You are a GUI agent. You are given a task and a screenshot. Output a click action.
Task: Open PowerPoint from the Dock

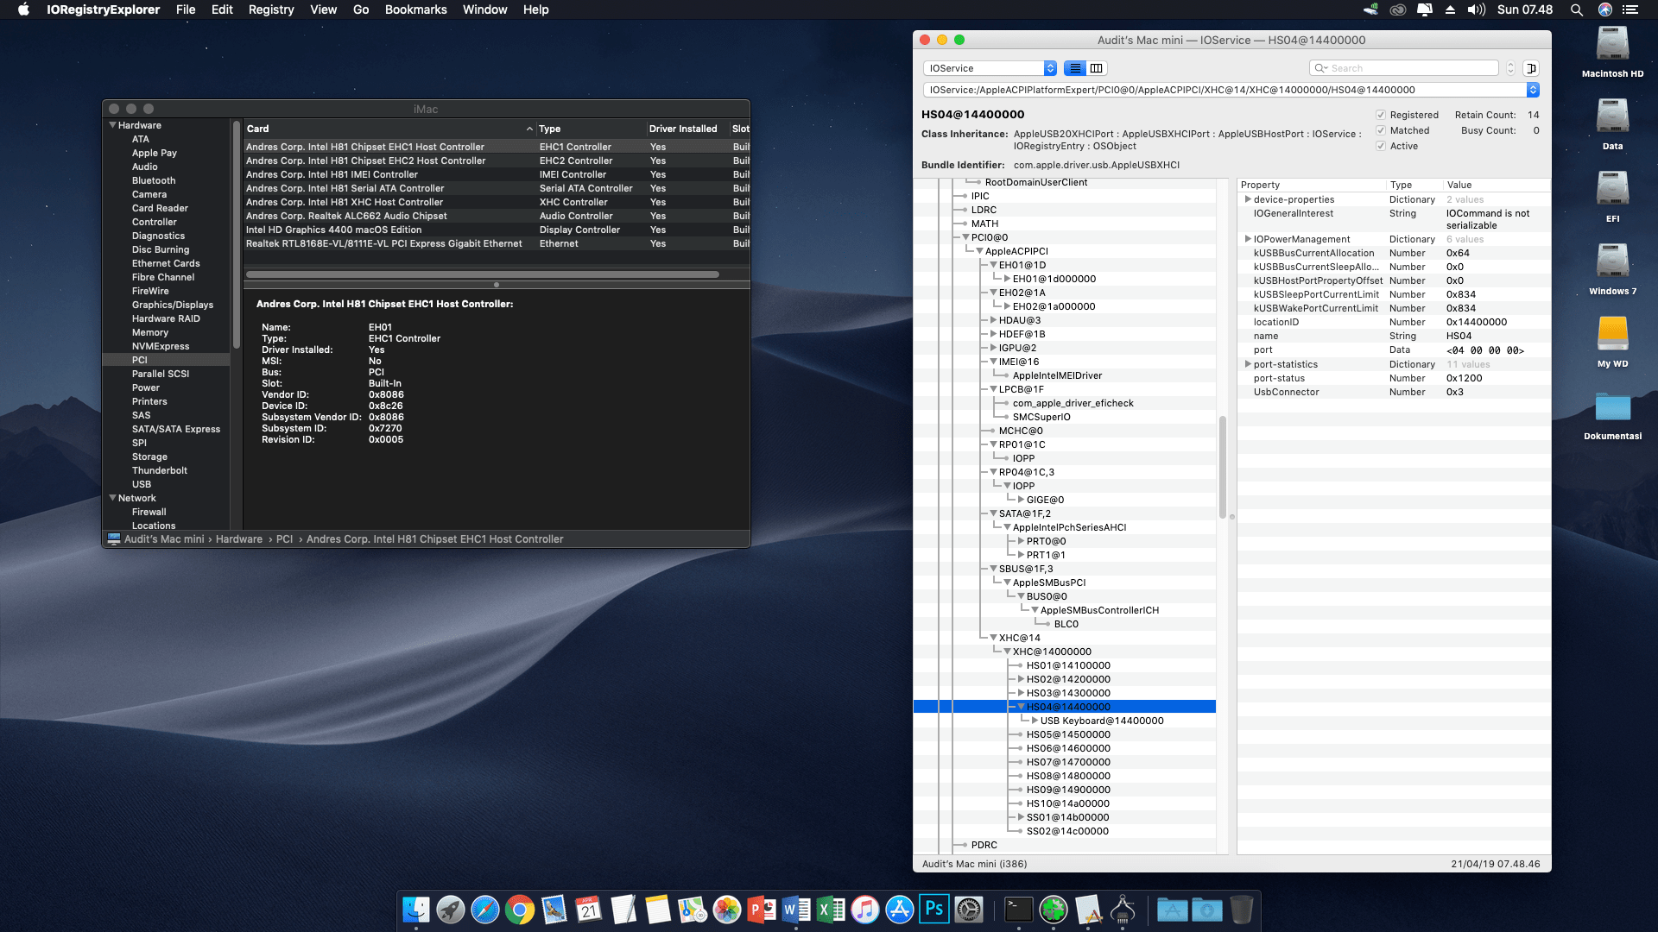coord(762,910)
